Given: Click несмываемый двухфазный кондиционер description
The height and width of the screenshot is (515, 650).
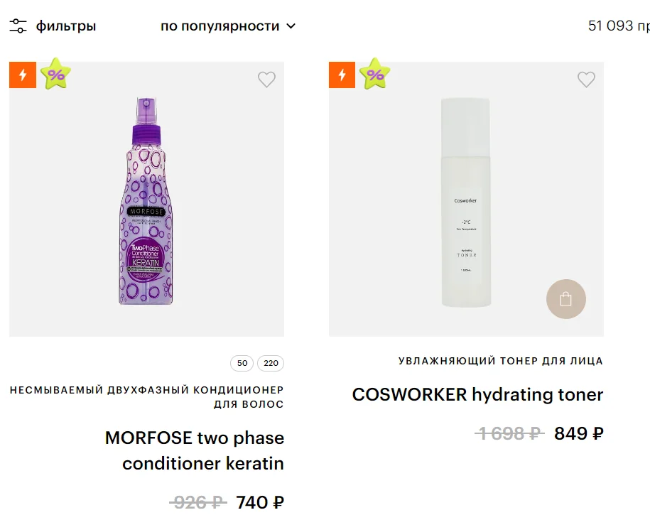Looking at the screenshot, I should tap(147, 397).
